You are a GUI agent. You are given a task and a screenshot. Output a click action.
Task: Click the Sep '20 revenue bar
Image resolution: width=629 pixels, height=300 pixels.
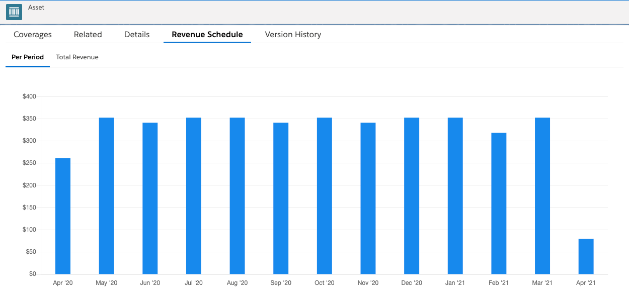(x=281, y=198)
